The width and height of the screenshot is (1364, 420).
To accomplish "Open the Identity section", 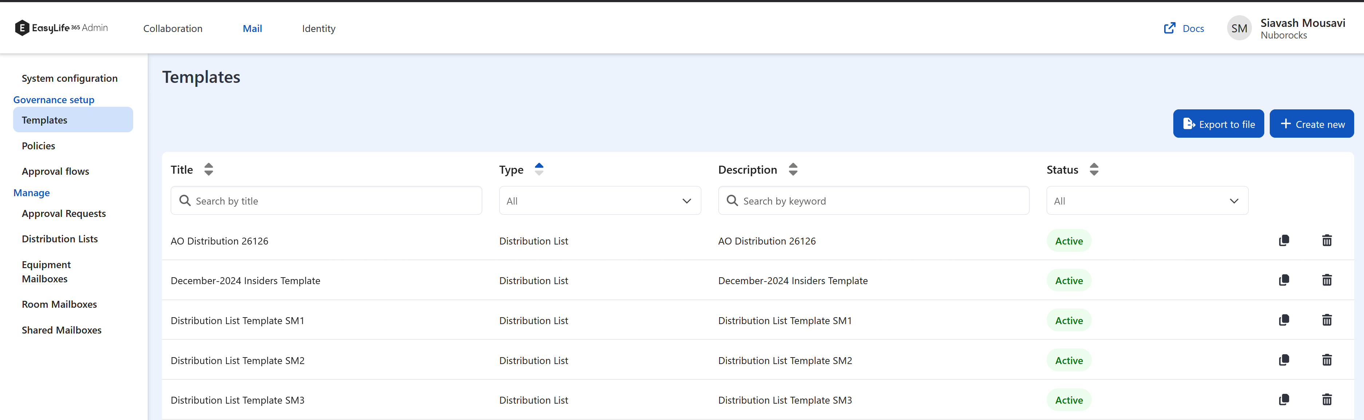I will 318,29.
